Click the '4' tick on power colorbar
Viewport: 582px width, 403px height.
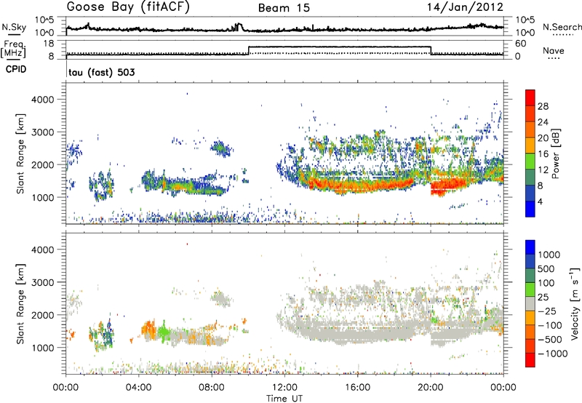coord(540,201)
